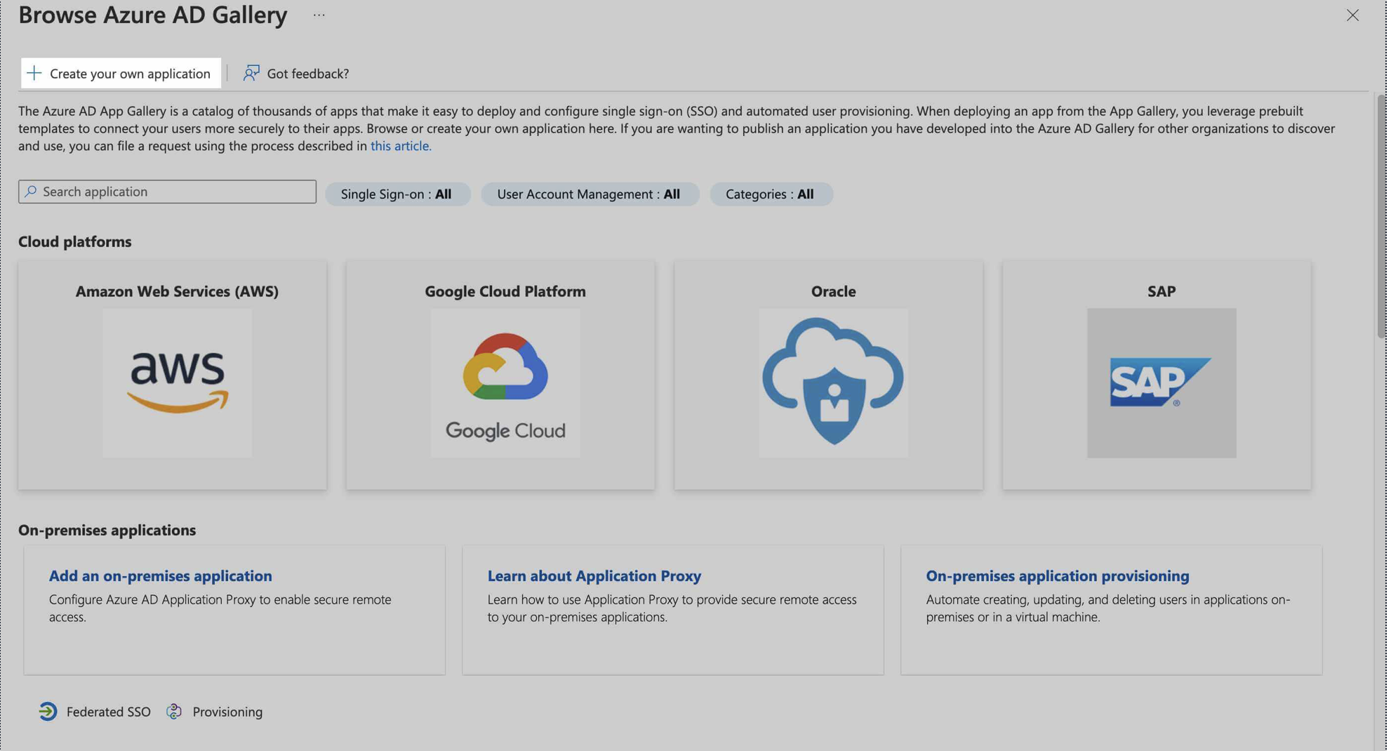Click the On-premises applications heading
Screen dimensions: 1391x751
107,530
